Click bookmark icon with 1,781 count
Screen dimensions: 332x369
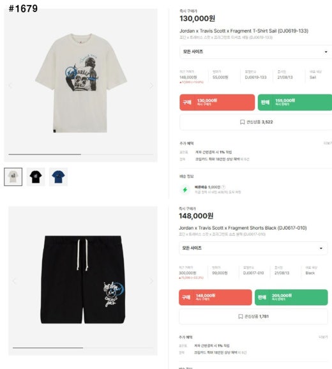click(x=241, y=316)
